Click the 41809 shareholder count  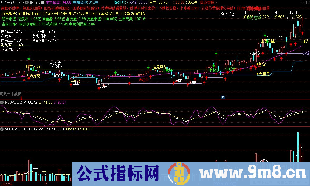57,67
